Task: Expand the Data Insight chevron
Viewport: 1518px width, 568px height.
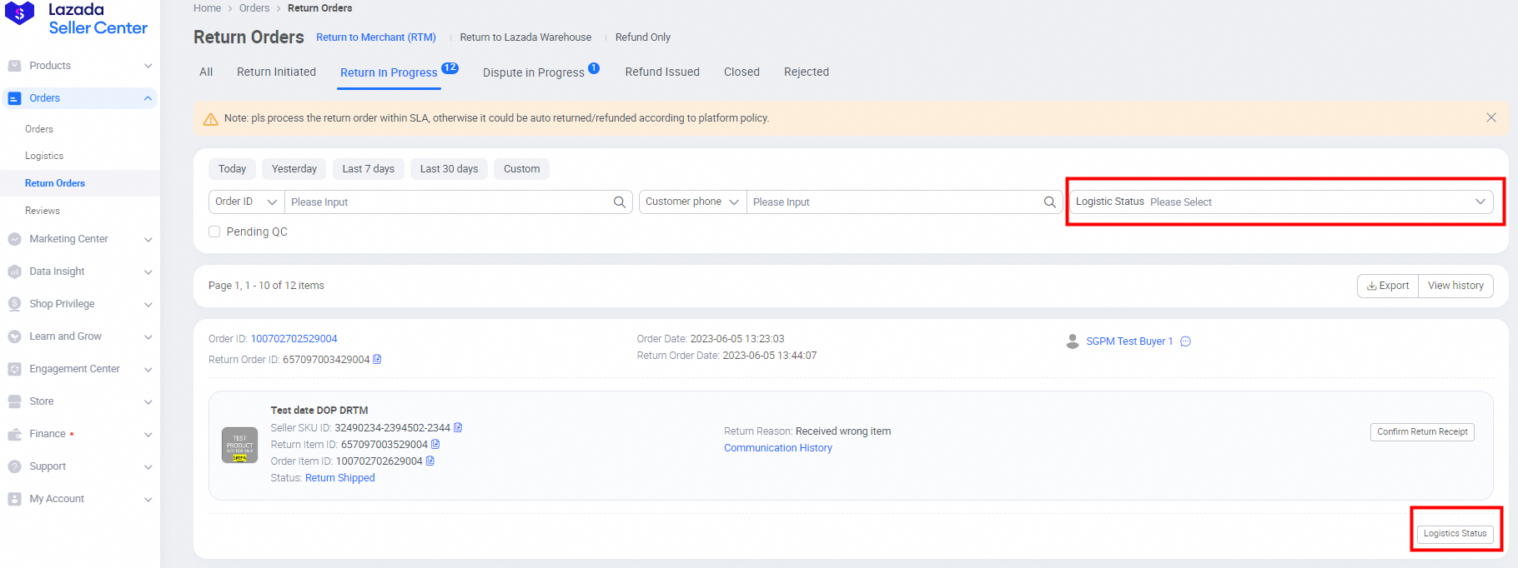Action: 148,272
